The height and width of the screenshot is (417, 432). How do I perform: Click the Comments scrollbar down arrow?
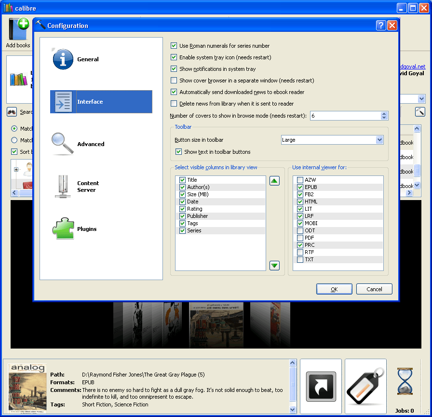(292, 409)
